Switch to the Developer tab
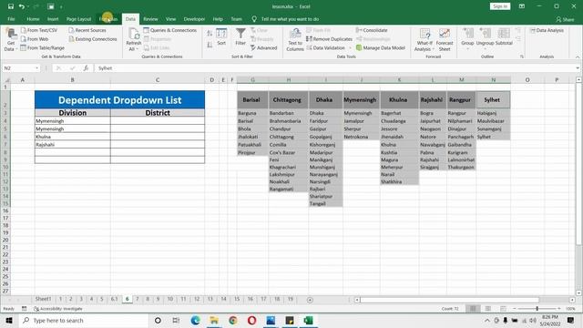 (194, 19)
